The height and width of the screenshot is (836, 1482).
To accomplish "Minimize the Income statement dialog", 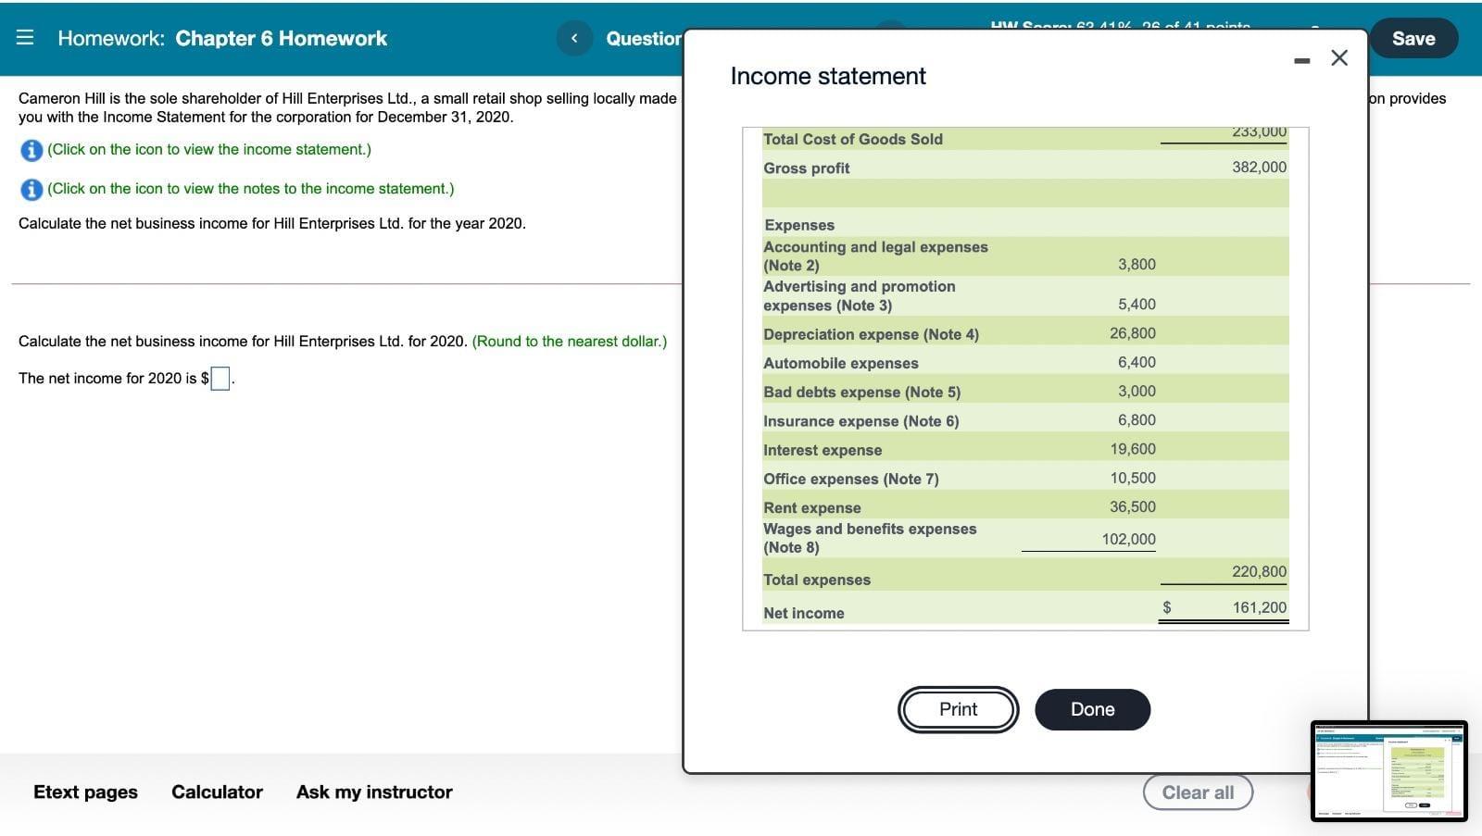I will [1302, 60].
